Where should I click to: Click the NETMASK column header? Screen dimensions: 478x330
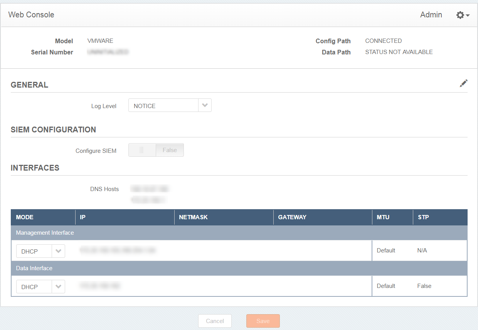(193, 217)
